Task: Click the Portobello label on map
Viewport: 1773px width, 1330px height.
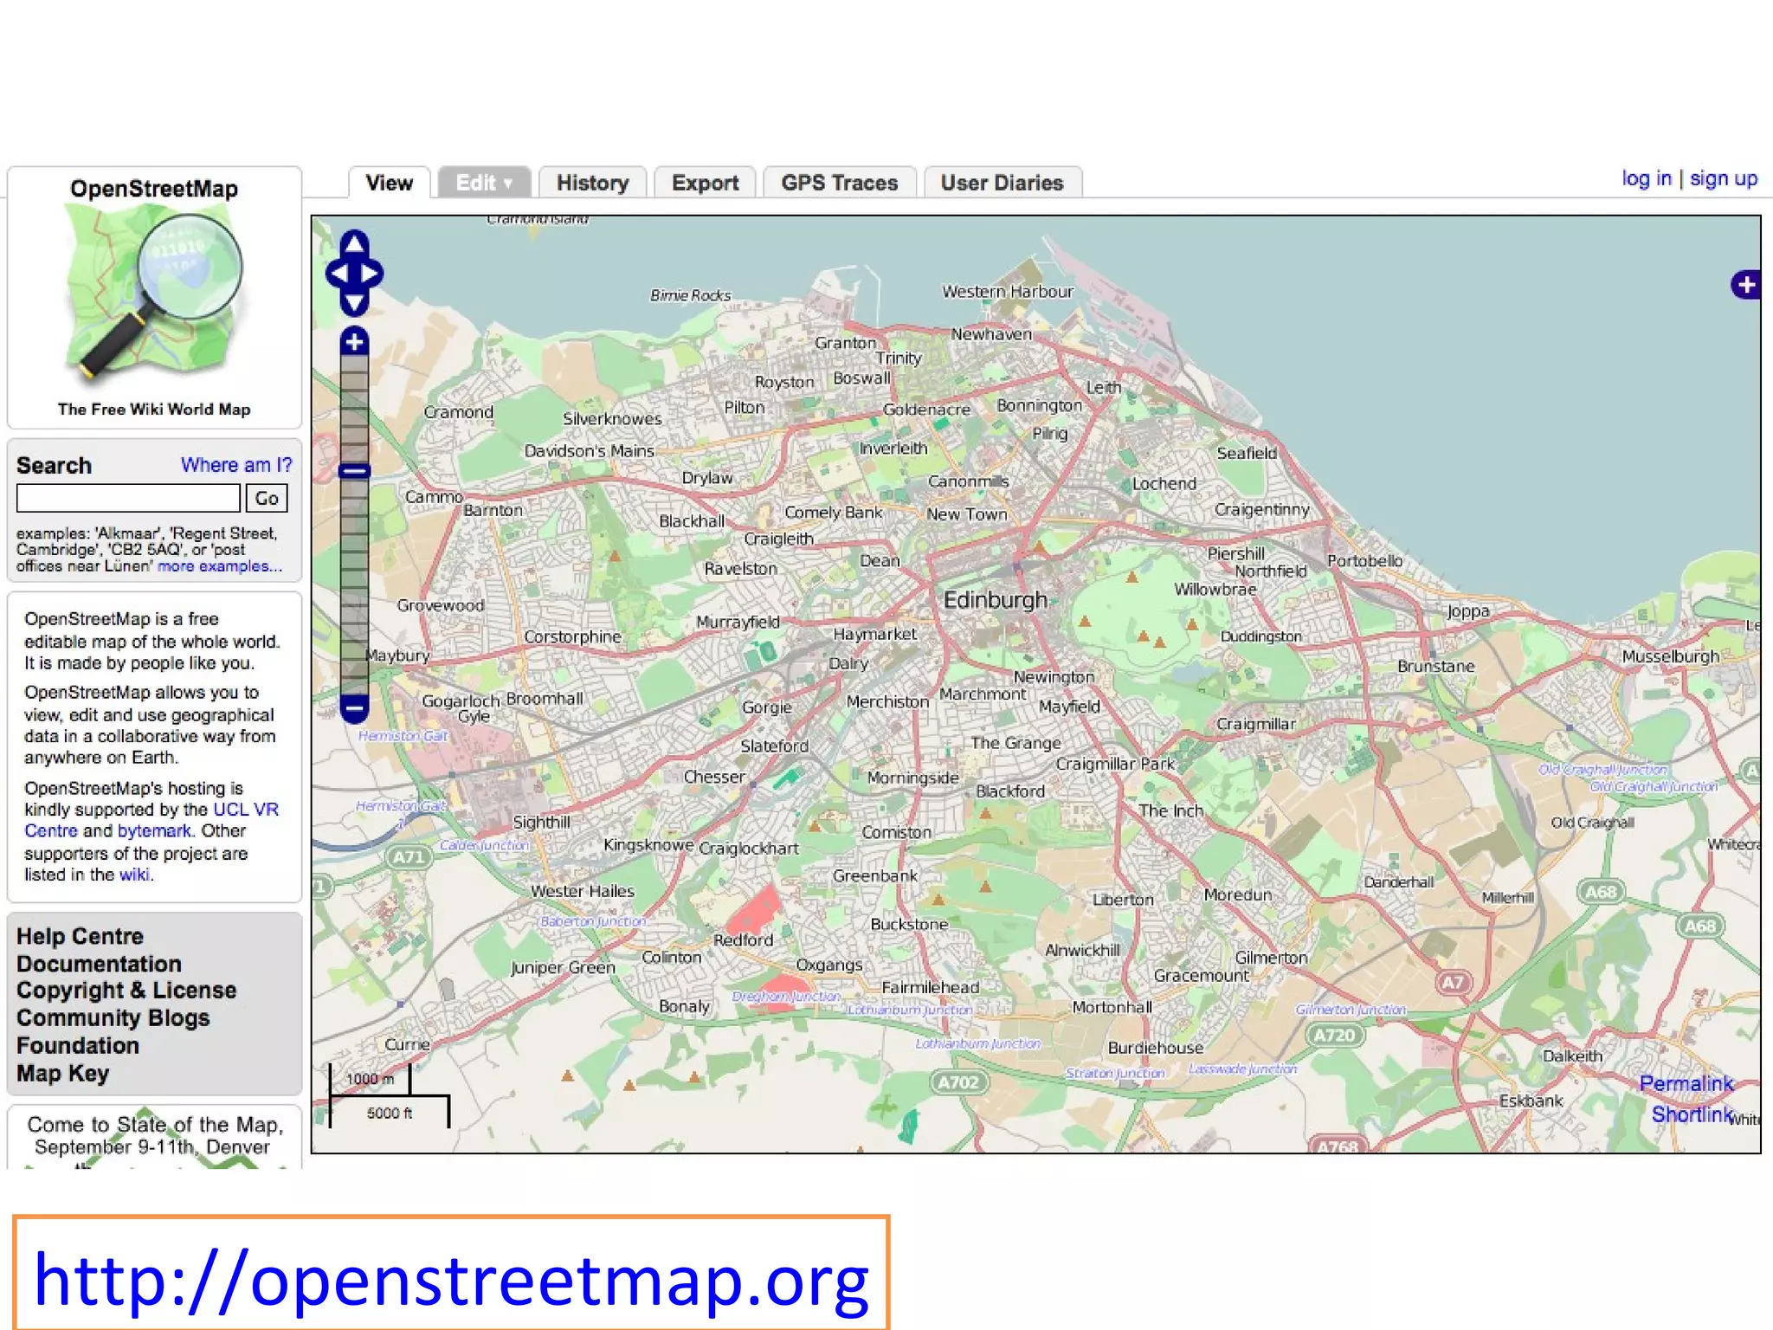Action: click(1364, 561)
